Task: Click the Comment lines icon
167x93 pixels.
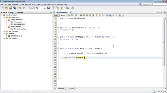Action: click(120, 16)
